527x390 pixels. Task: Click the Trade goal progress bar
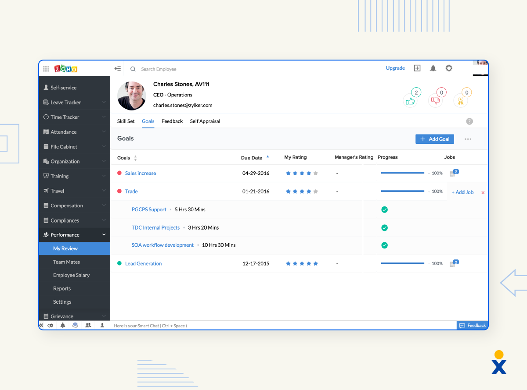pos(402,191)
